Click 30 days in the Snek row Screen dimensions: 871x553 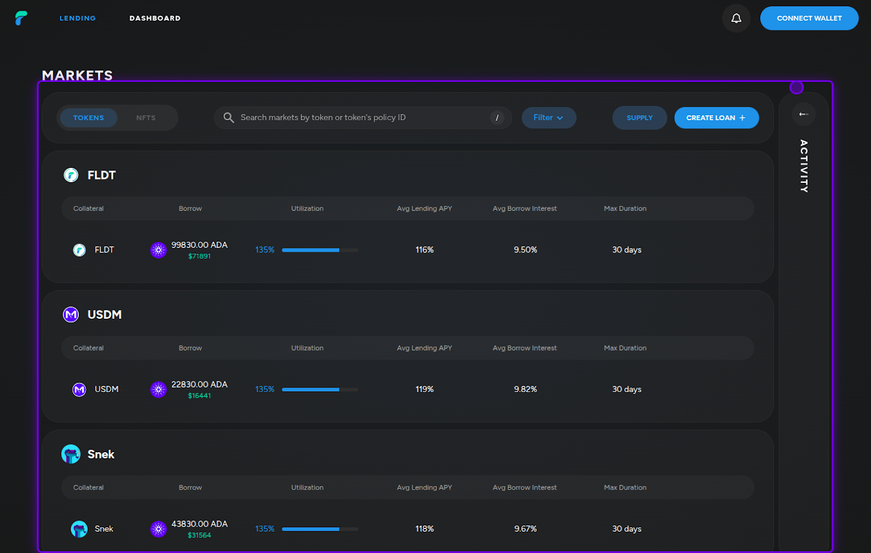[x=627, y=529]
